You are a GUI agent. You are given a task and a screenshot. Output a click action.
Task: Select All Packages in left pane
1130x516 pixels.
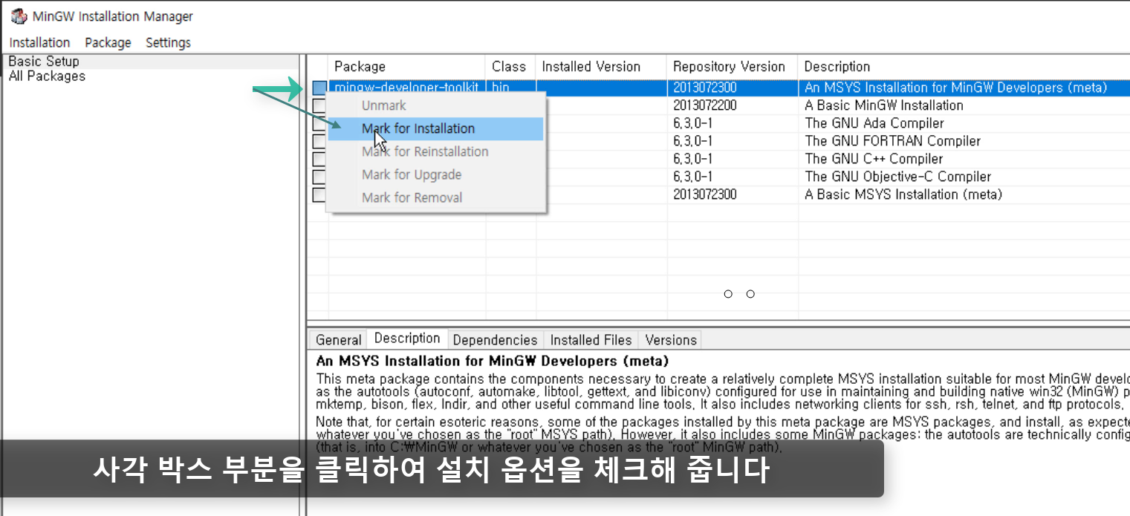pyautogui.click(x=47, y=76)
